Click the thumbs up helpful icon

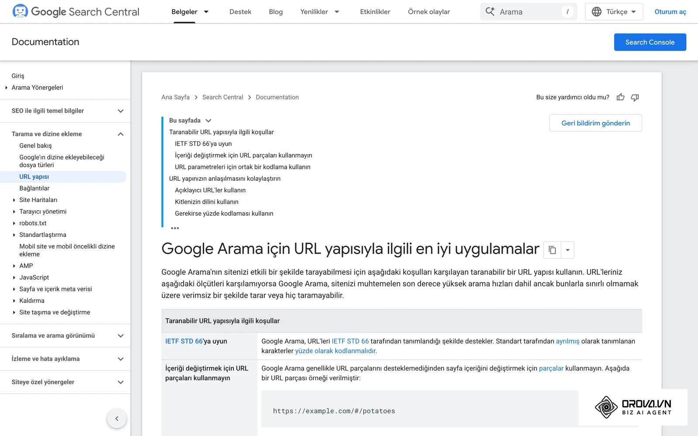tap(620, 97)
